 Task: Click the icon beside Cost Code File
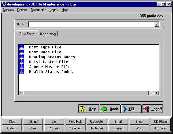click(x=22, y=52)
